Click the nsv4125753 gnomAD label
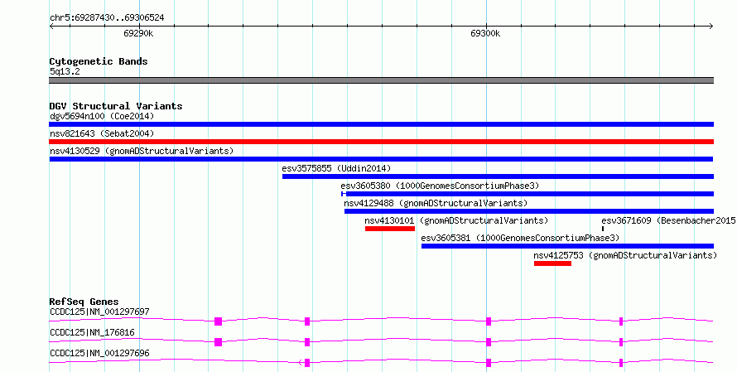 pyautogui.click(x=625, y=255)
